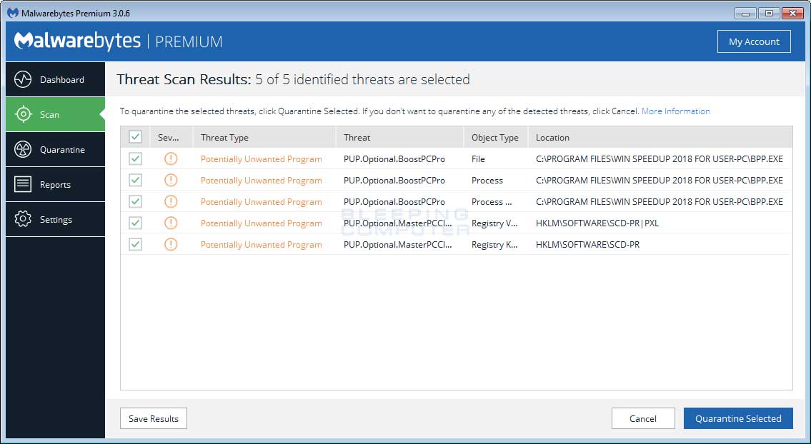Sort table by Location column header
The image size is (811, 444).
pos(552,138)
